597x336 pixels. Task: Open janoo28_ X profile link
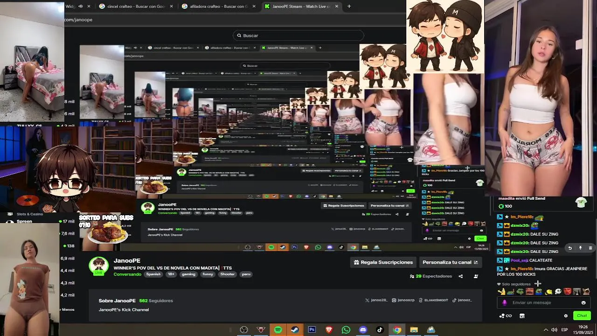coord(376,301)
